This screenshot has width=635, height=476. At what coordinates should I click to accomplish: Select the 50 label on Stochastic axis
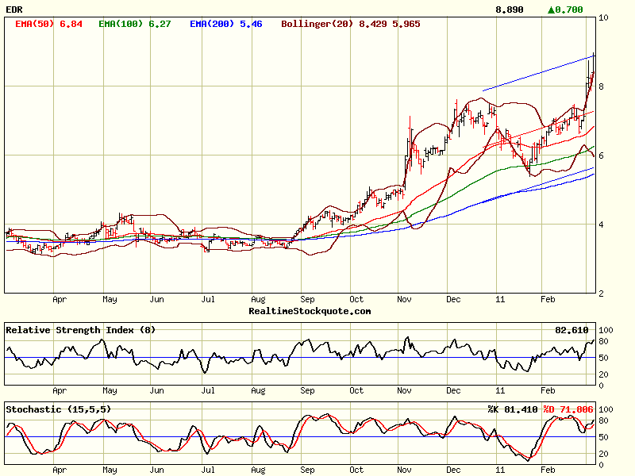point(603,438)
